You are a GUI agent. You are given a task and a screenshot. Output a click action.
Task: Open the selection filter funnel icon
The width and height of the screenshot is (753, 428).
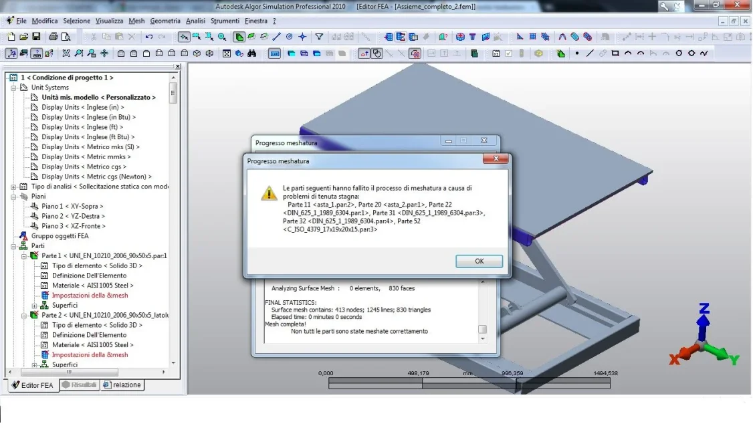point(319,37)
